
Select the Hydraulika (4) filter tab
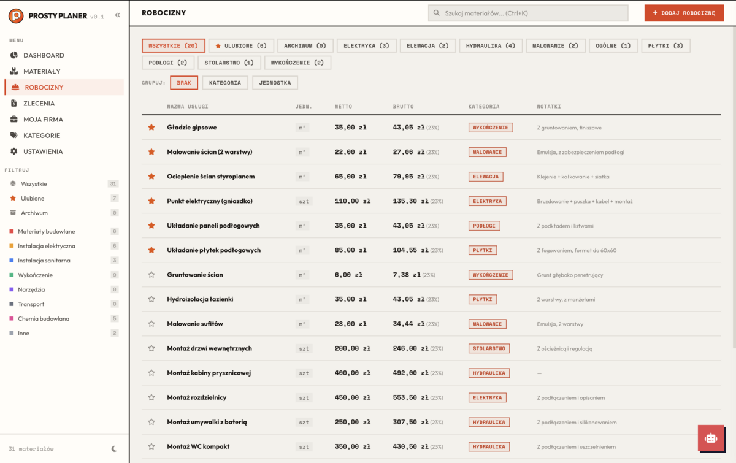pyautogui.click(x=491, y=45)
